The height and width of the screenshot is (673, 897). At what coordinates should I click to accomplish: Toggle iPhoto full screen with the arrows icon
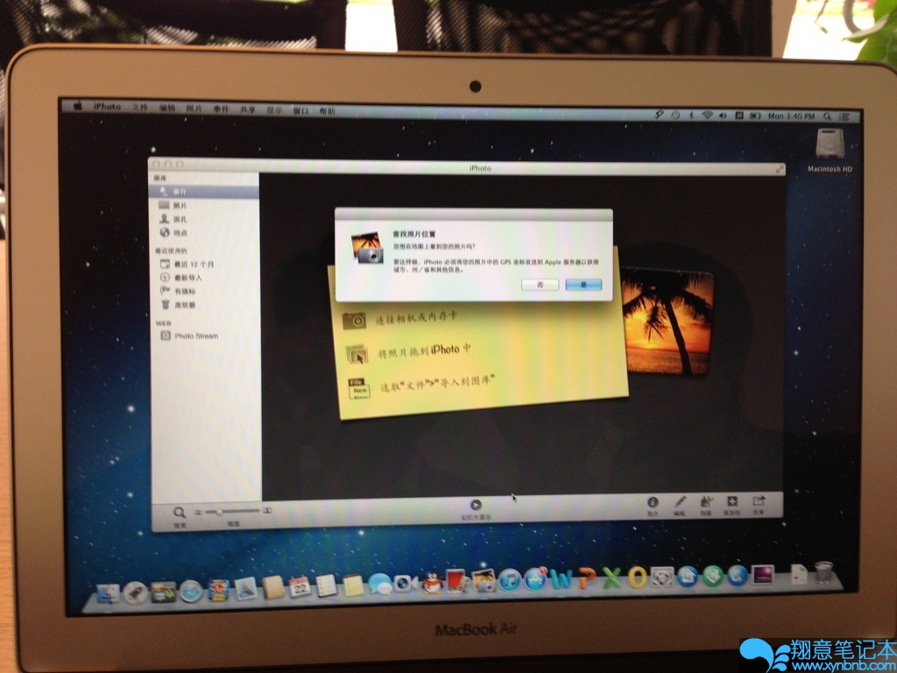pyautogui.click(x=779, y=169)
